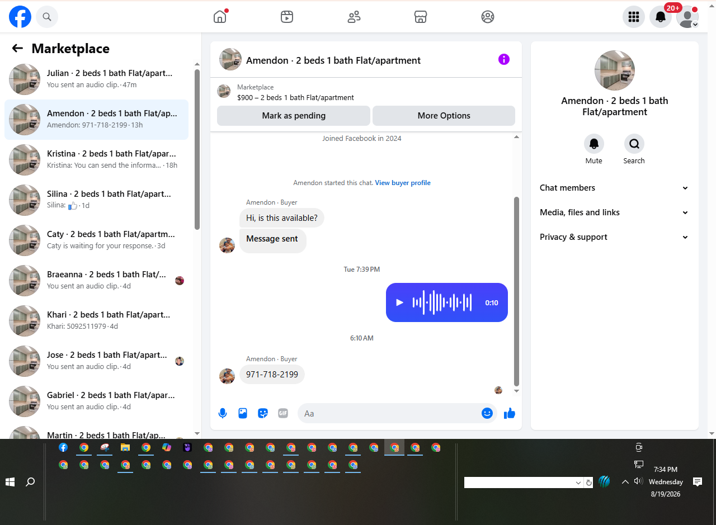Expand Media, files and links section
The width and height of the screenshot is (716, 525).
click(614, 212)
